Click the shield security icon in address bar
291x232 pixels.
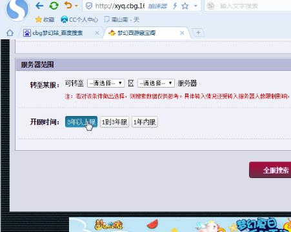89,6
